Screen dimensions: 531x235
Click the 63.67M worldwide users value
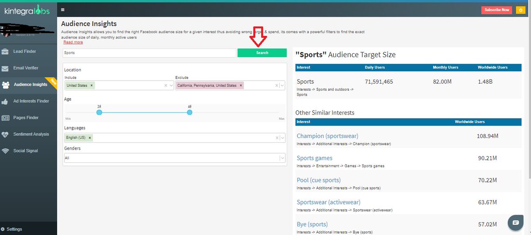coord(488,202)
